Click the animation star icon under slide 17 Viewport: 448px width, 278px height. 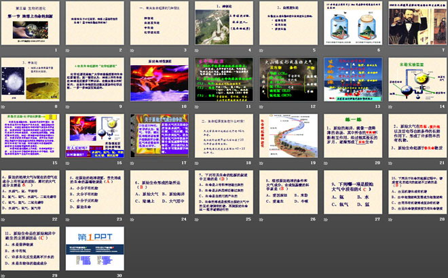point(132,163)
